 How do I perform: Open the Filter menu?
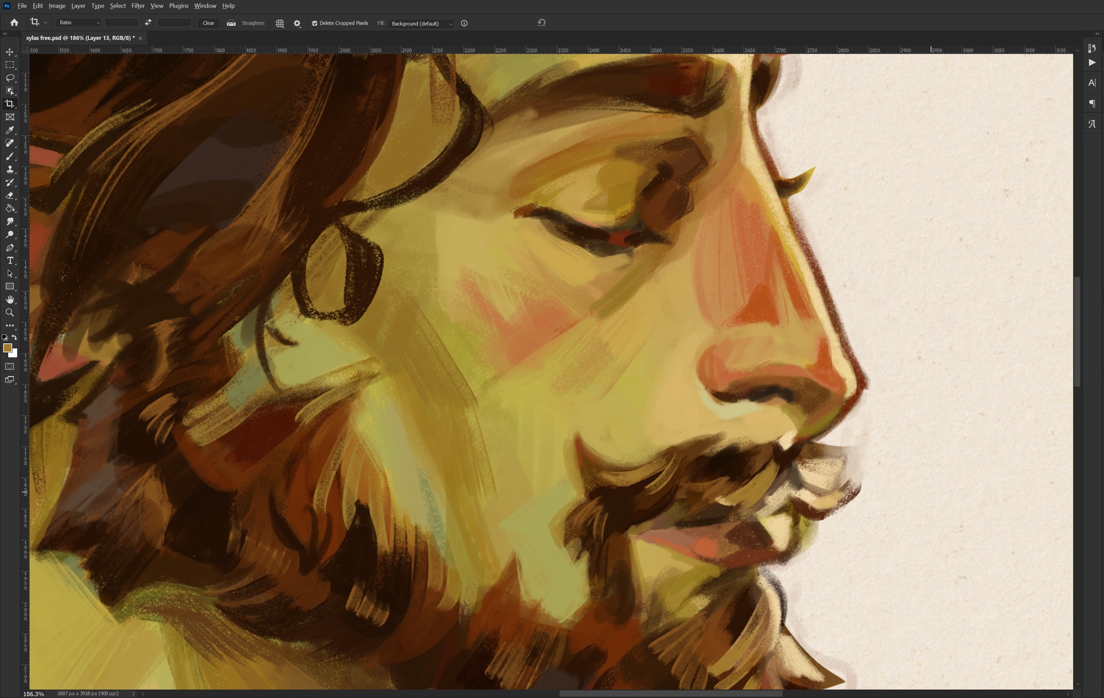pyautogui.click(x=138, y=6)
